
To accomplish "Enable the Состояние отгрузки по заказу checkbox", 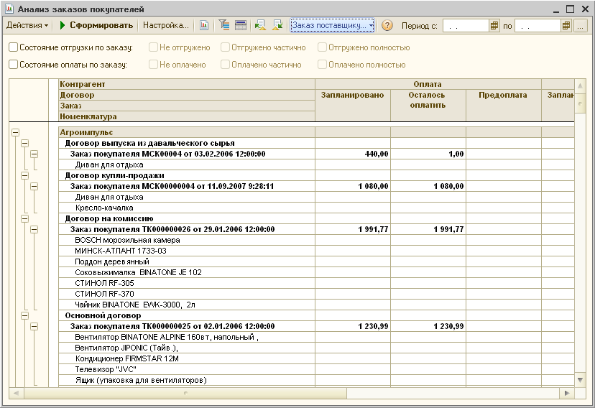I will (x=13, y=47).
